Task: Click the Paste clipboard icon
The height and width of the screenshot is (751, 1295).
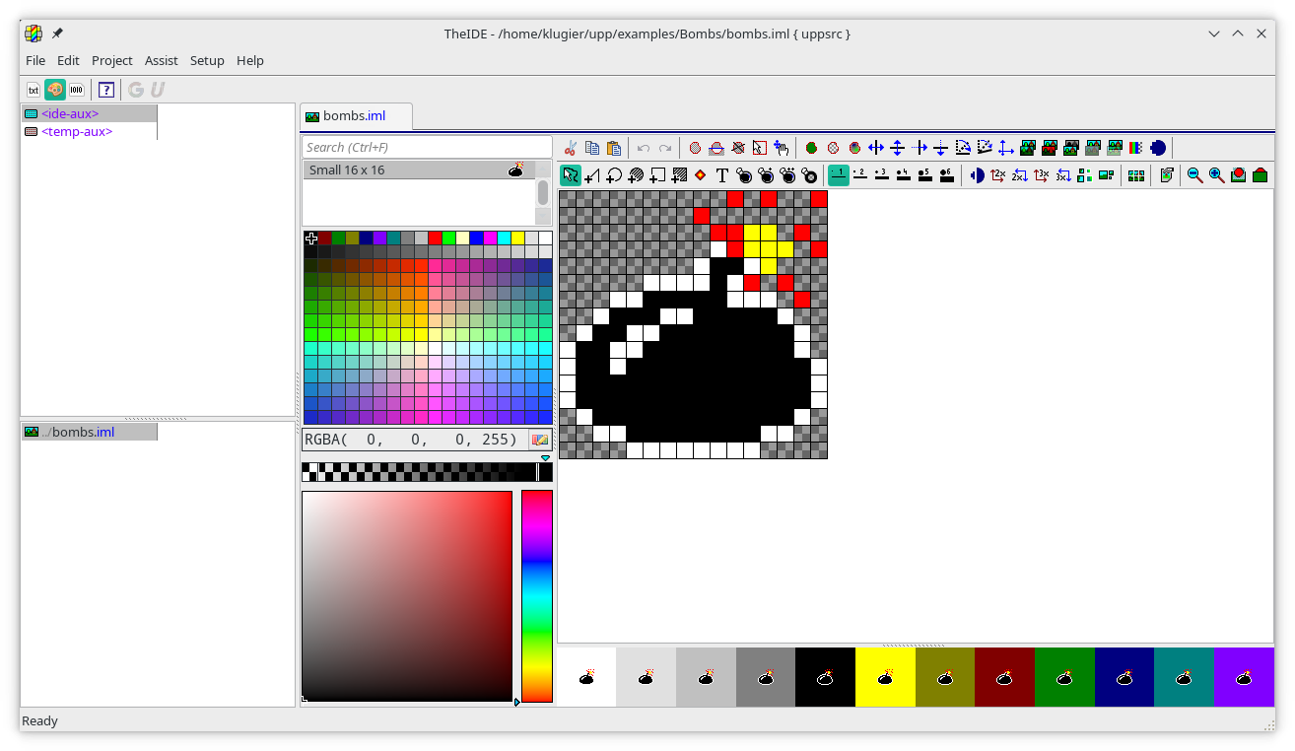Action: (x=614, y=148)
